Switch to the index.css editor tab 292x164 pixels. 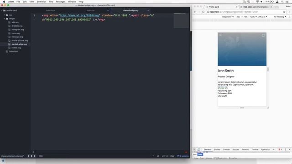point(91,10)
